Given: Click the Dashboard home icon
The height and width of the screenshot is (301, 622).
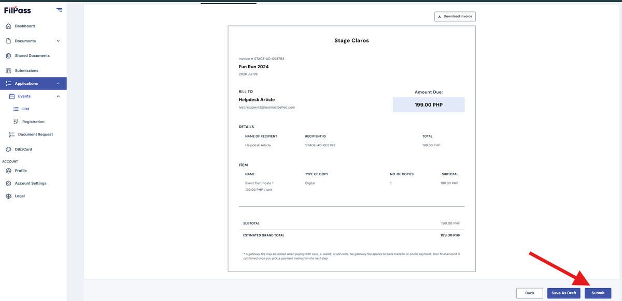Looking at the screenshot, I should click(8, 26).
